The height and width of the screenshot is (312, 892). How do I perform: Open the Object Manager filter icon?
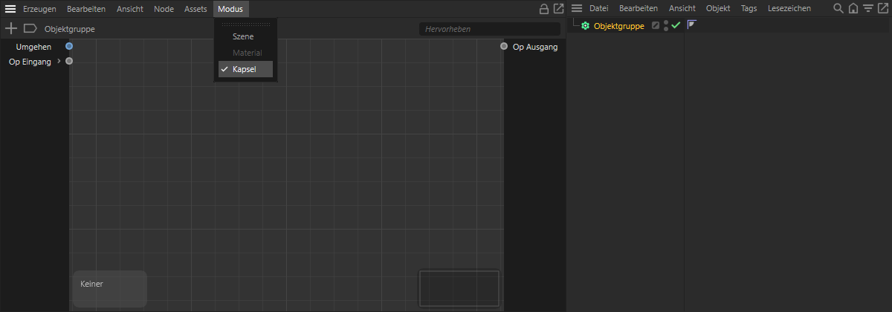point(867,9)
